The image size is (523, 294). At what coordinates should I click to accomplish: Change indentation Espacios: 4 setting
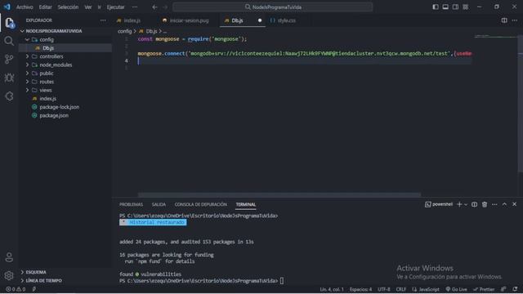[x=360, y=289]
